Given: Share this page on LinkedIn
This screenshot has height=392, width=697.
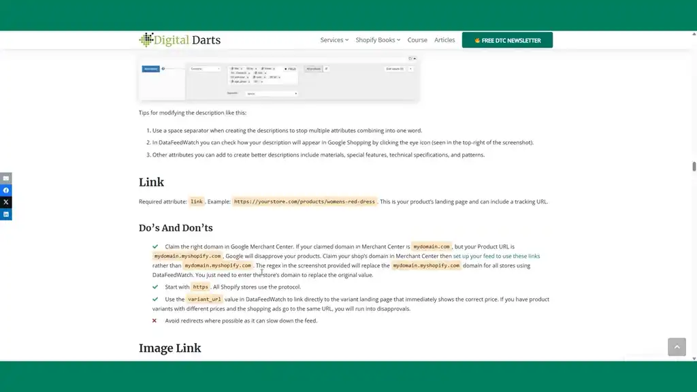Looking at the screenshot, I should [5, 214].
